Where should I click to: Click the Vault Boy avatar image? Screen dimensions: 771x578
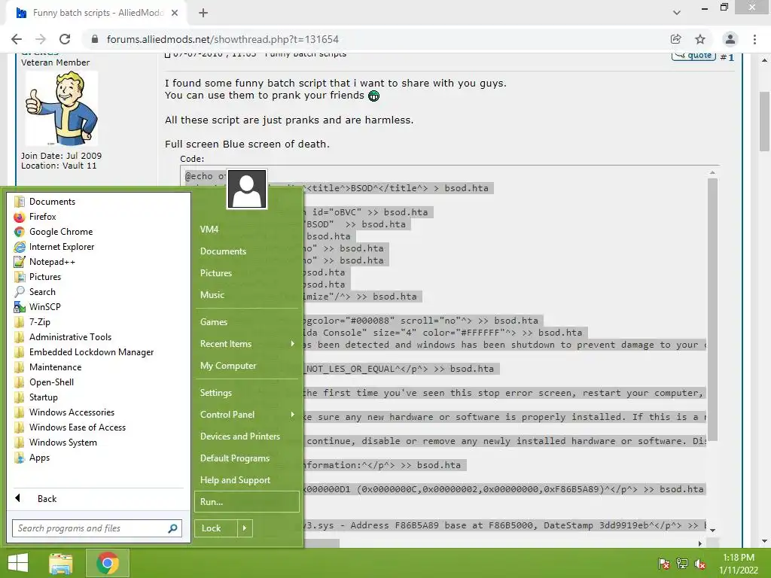[x=62, y=108]
